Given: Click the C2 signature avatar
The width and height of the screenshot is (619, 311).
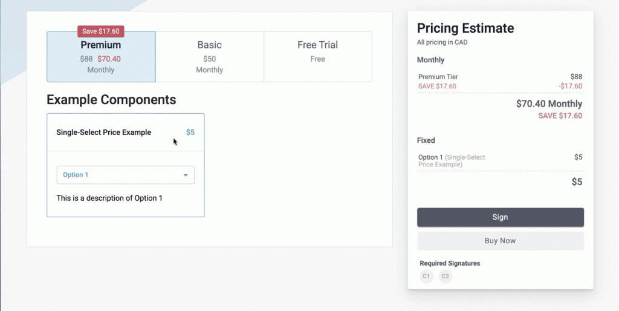Looking at the screenshot, I should [x=446, y=277].
